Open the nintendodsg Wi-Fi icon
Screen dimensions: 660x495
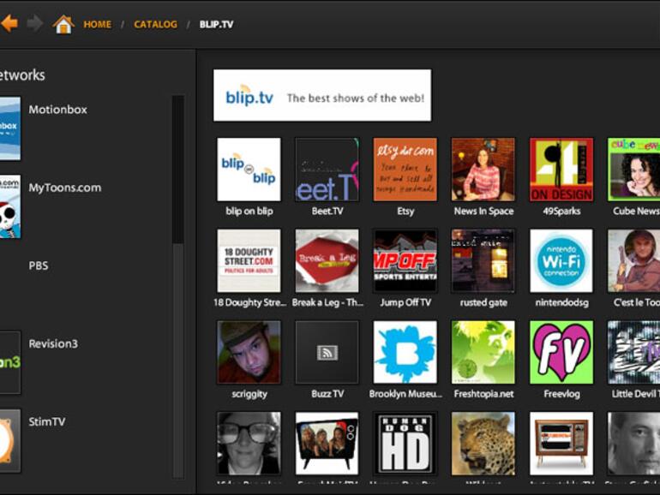561,260
